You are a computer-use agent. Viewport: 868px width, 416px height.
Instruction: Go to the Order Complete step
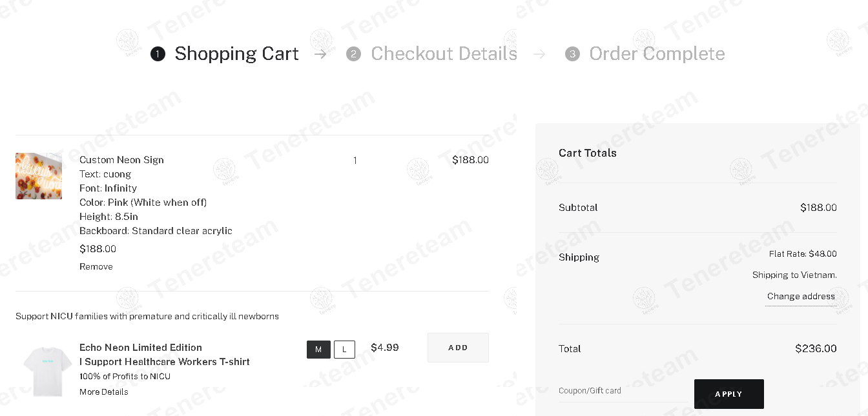[x=657, y=54]
